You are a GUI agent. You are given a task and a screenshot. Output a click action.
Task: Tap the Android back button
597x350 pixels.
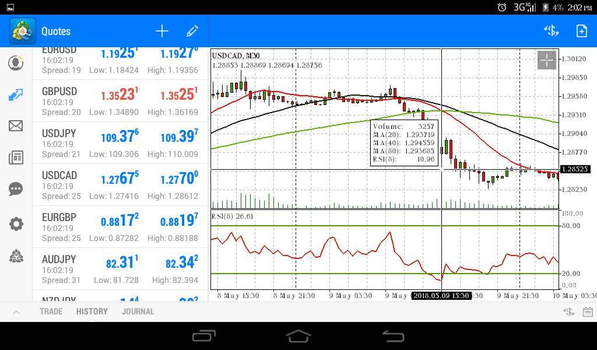tap(394, 336)
